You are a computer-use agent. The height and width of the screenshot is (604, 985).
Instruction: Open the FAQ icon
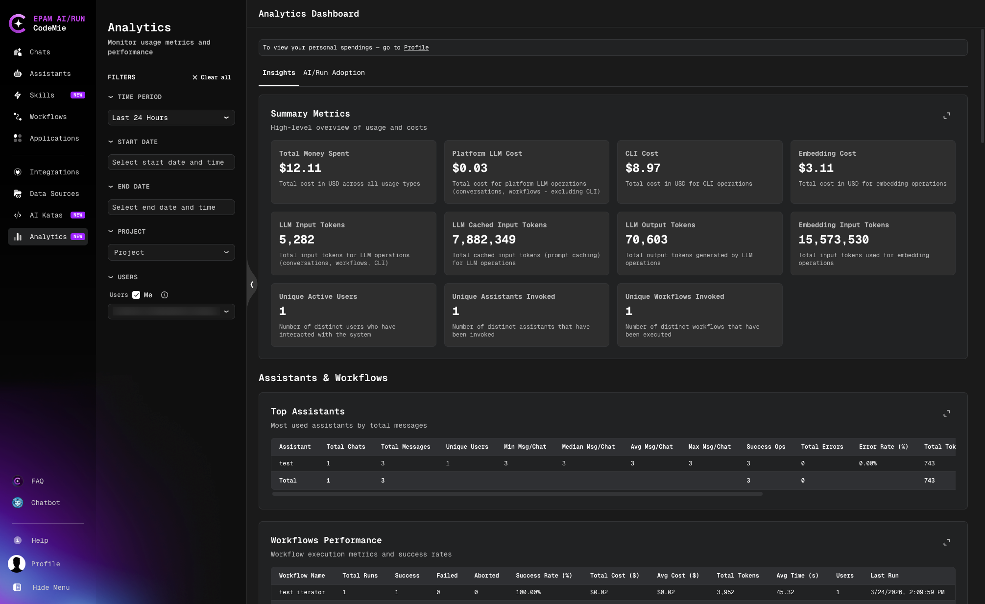[18, 481]
